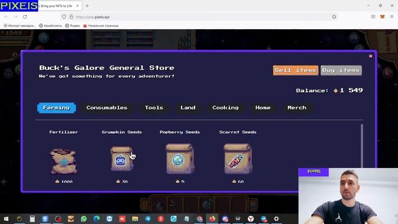Open the Merch category tab

point(297,108)
